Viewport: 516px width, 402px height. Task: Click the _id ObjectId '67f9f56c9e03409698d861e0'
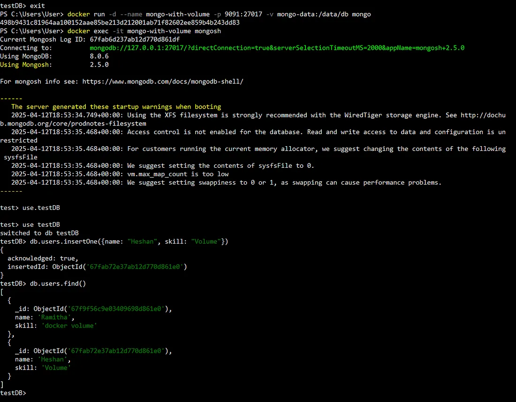tap(116, 309)
